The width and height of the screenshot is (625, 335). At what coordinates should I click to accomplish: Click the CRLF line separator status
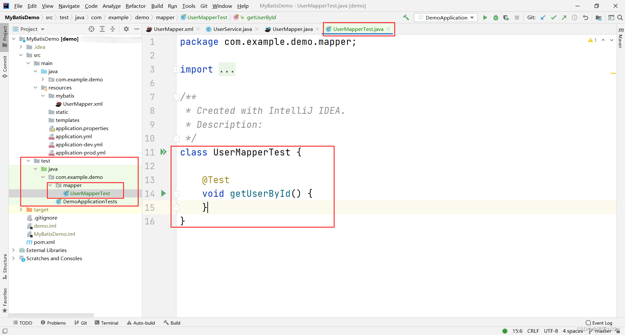pyautogui.click(x=533, y=331)
